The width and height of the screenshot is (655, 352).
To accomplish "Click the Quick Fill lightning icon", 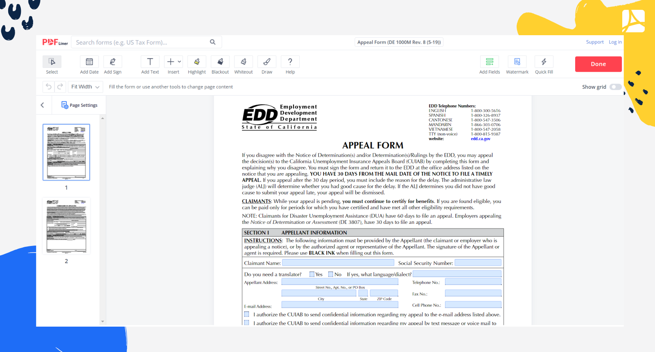I will click(544, 62).
